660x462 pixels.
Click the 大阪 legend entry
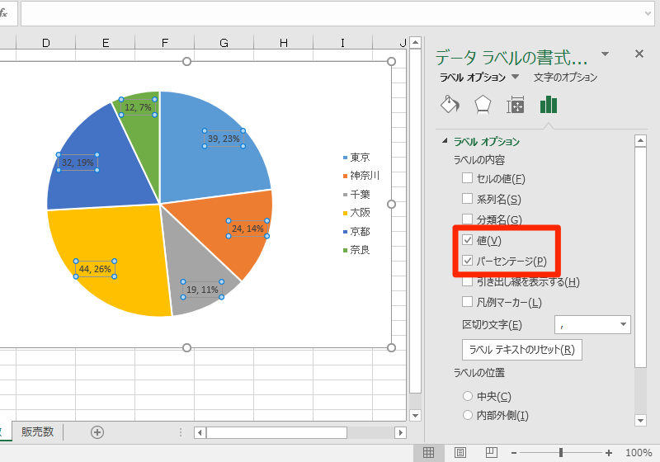point(356,213)
